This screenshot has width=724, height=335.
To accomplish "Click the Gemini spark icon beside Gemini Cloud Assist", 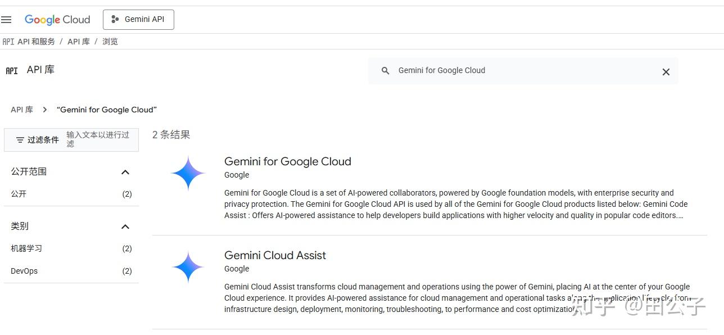I will [188, 266].
